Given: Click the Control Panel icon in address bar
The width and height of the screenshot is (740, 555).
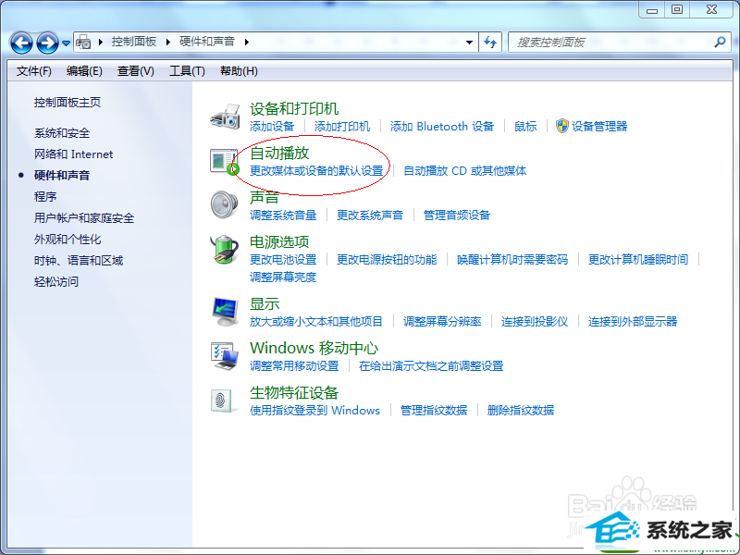Looking at the screenshot, I should 83,42.
